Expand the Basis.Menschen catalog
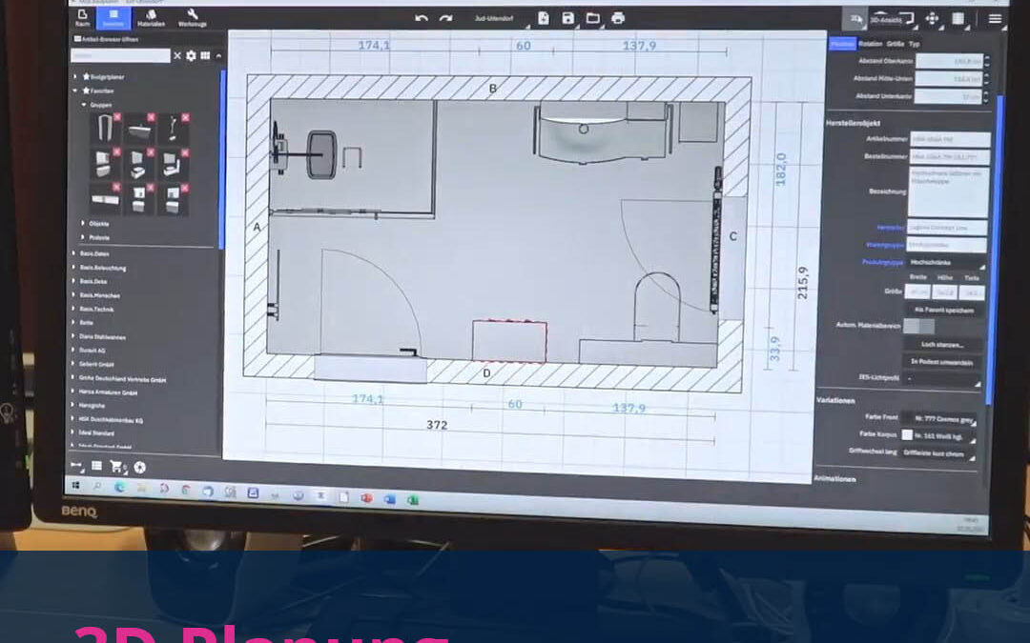The width and height of the screenshot is (1030, 643). point(73,295)
